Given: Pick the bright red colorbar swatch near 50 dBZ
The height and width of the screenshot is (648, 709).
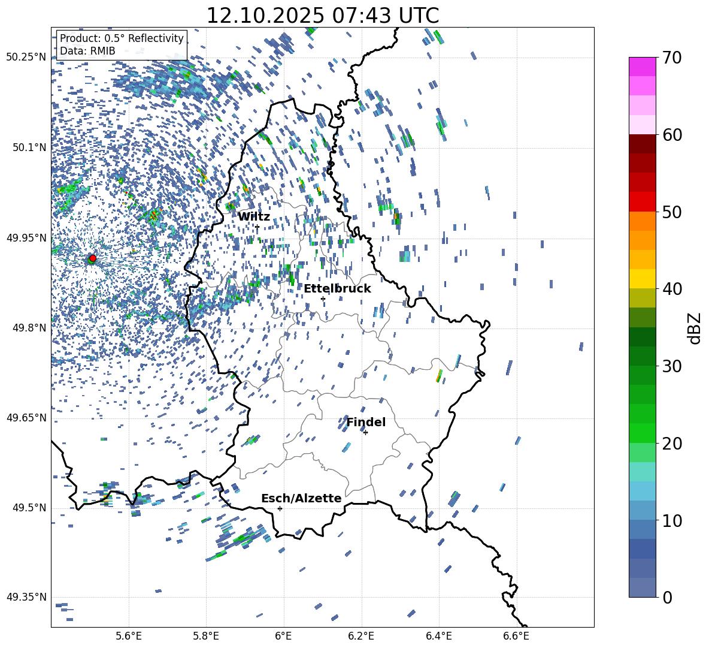Looking at the screenshot, I should tap(643, 201).
